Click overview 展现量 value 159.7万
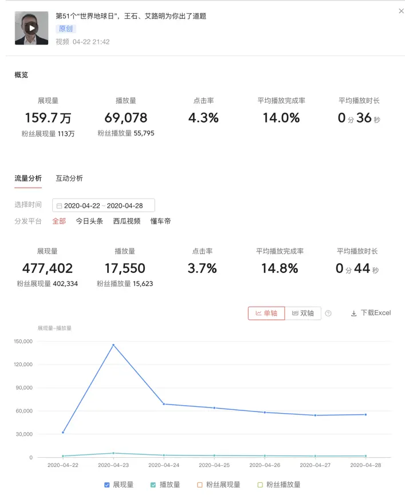This screenshot has height=503, width=405. coord(48,118)
